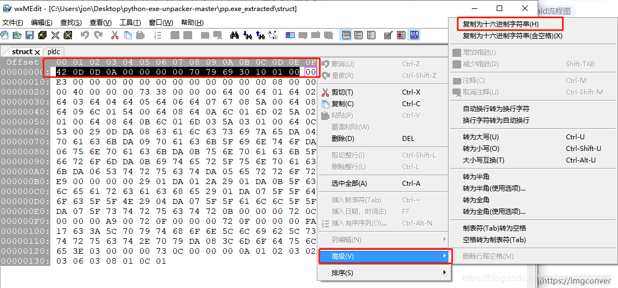Expand the 高级(V) submenu arrow
This screenshot has width=618, height=288.
coord(445,256)
